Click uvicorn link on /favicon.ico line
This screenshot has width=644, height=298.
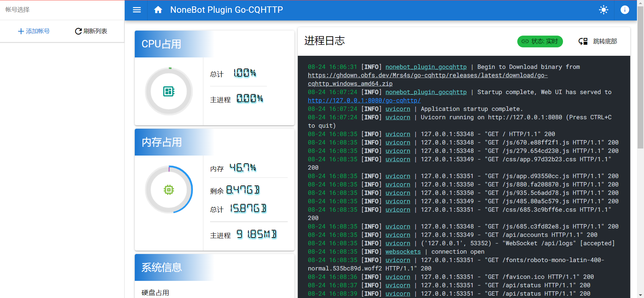pyautogui.click(x=398, y=277)
